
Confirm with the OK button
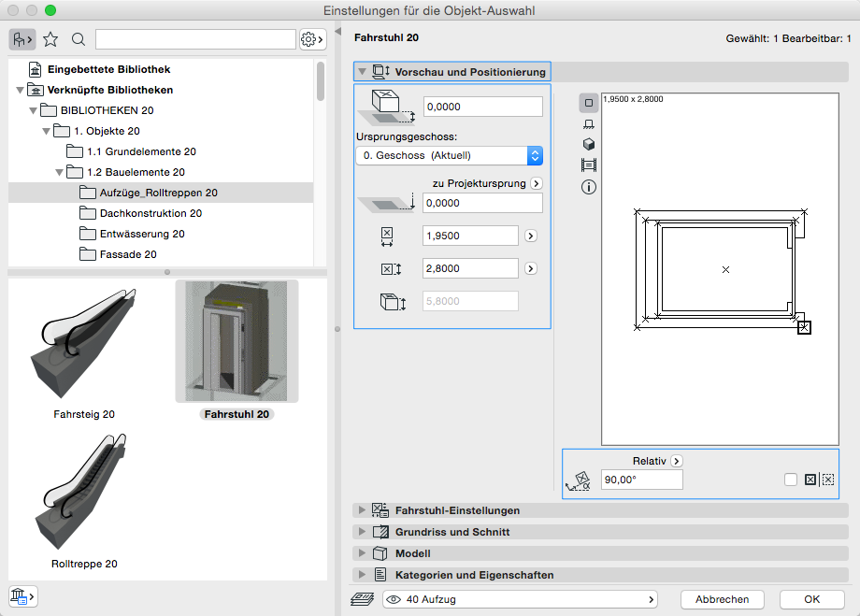tap(811, 599)
